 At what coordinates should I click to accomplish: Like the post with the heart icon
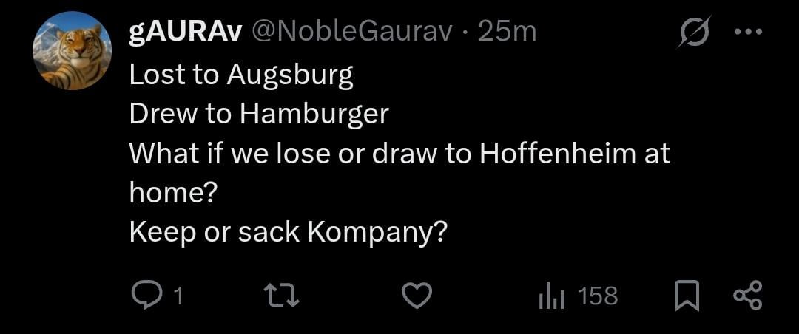417,296
